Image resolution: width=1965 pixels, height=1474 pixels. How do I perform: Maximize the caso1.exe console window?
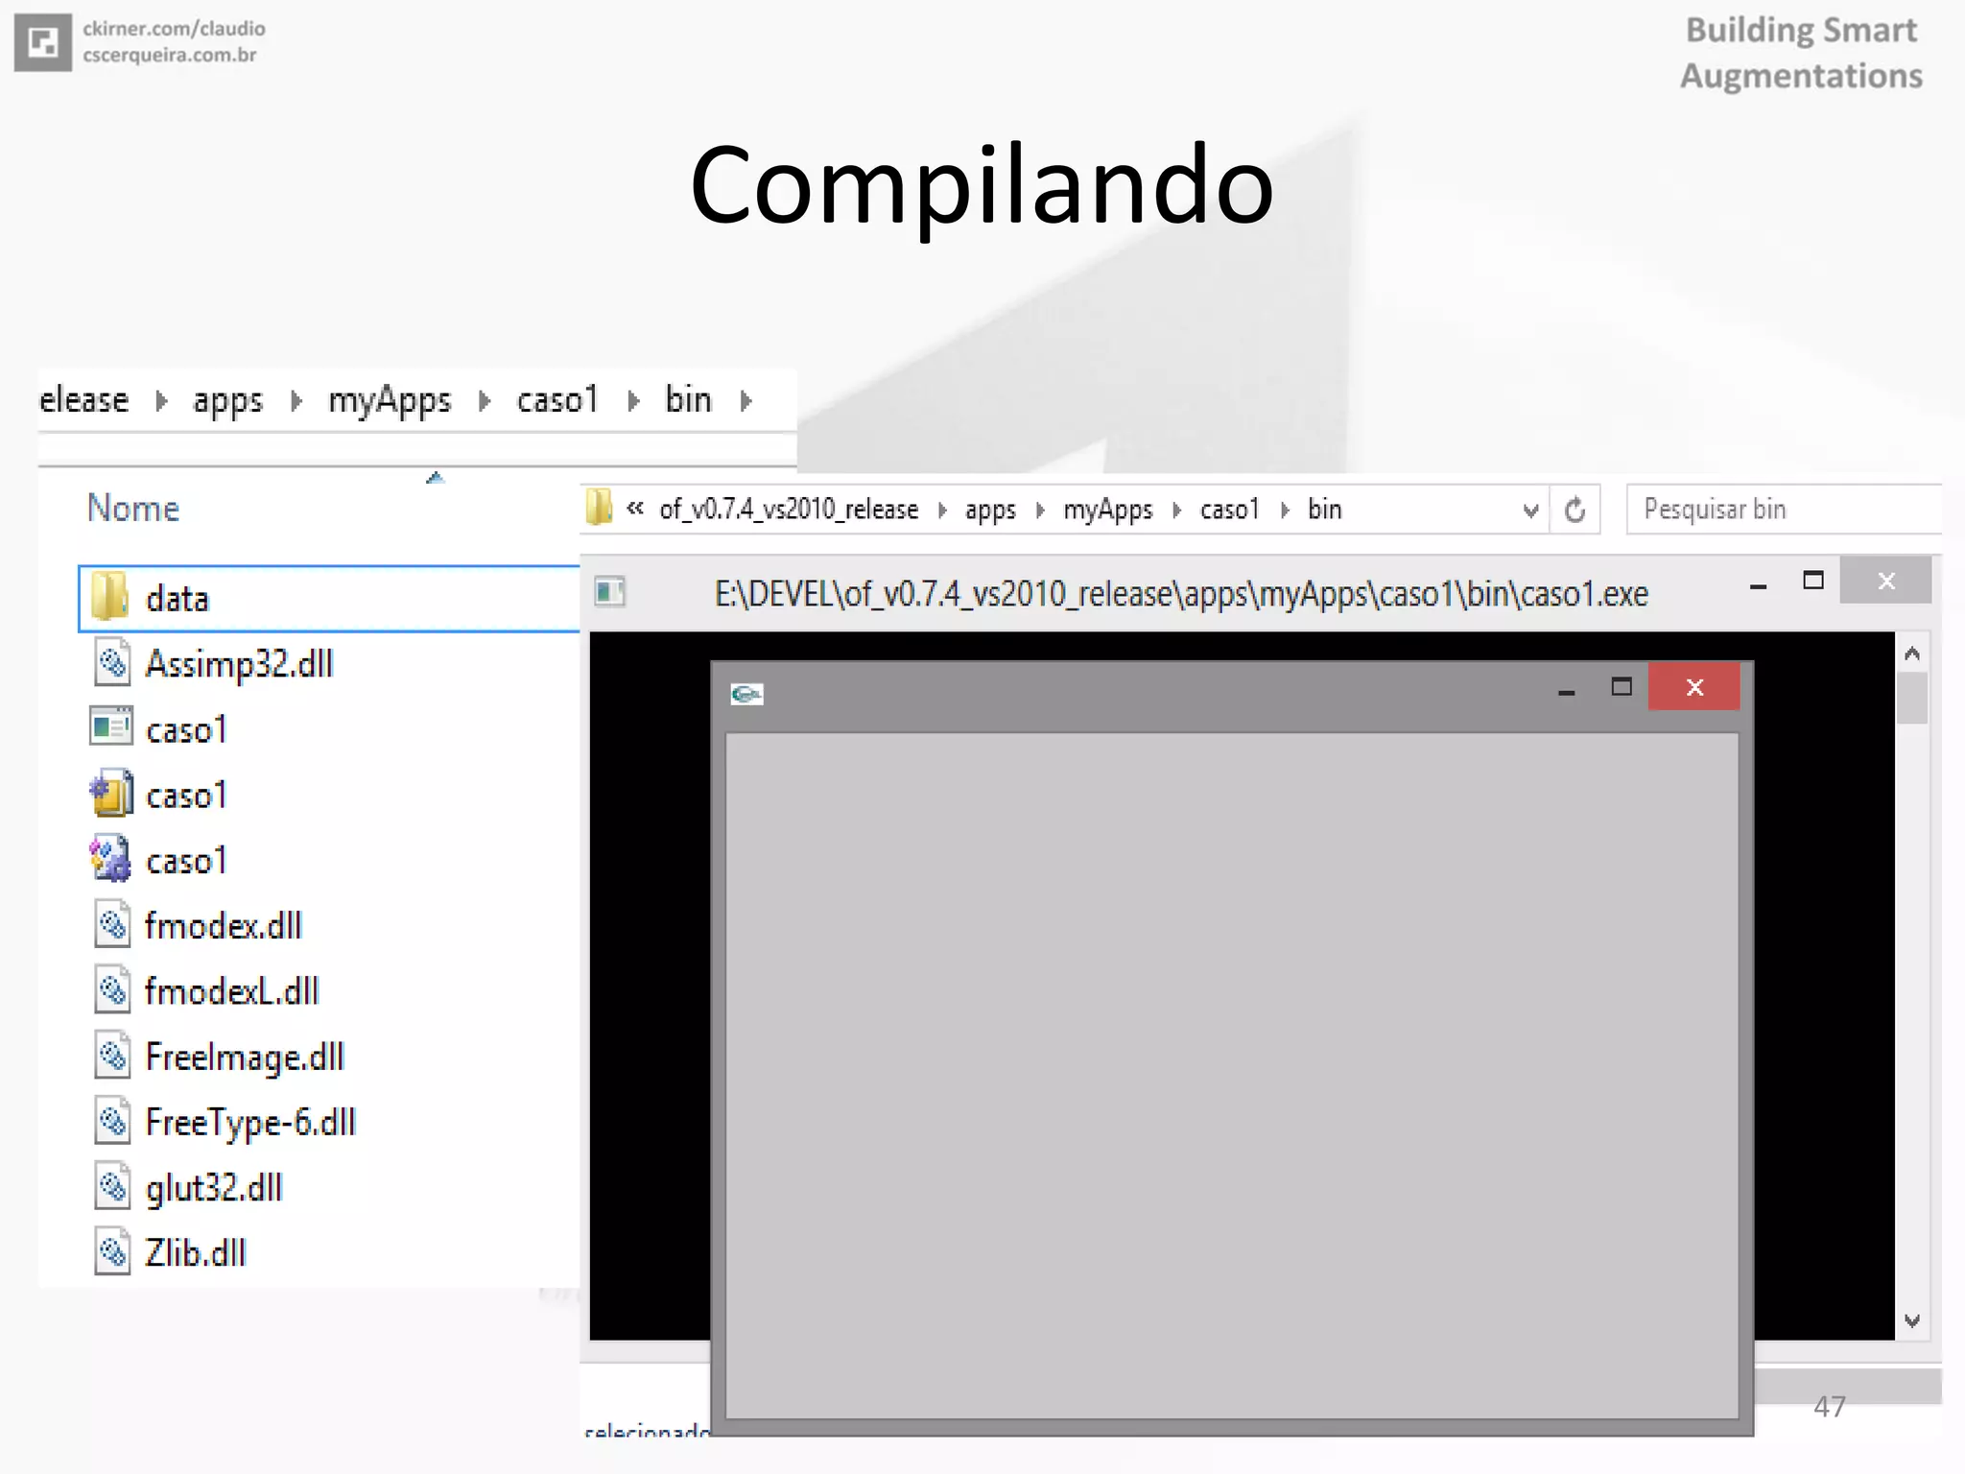coord(1812,581)
